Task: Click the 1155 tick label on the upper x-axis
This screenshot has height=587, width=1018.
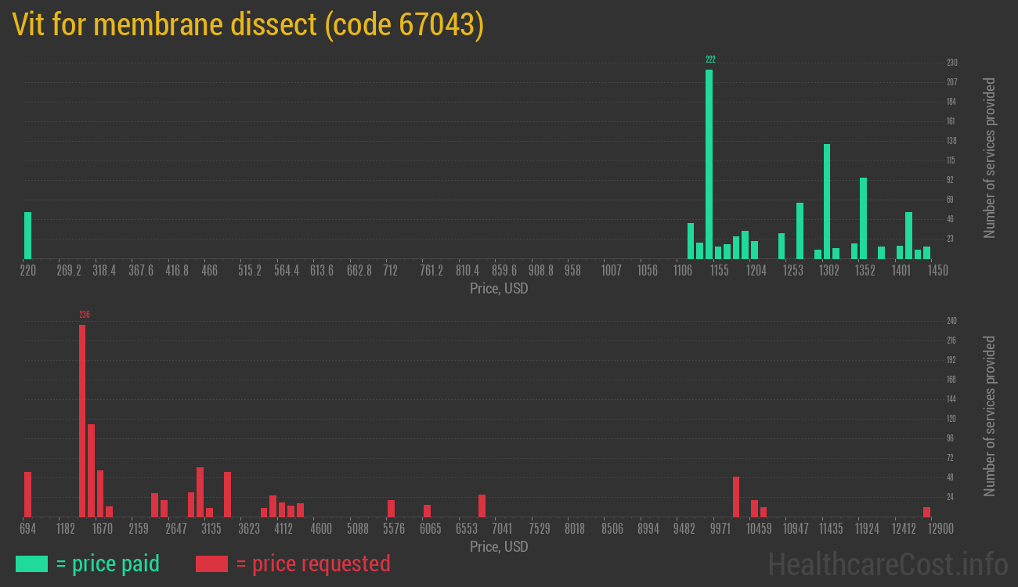Action: [x=719, y=271]
